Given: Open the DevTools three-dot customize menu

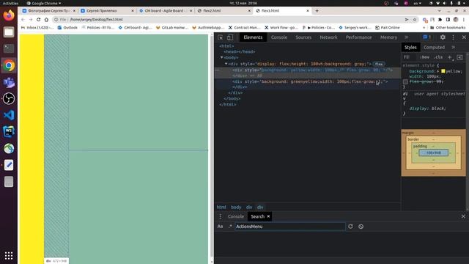Looking at the screenshot, I should (x=454, y=37).
